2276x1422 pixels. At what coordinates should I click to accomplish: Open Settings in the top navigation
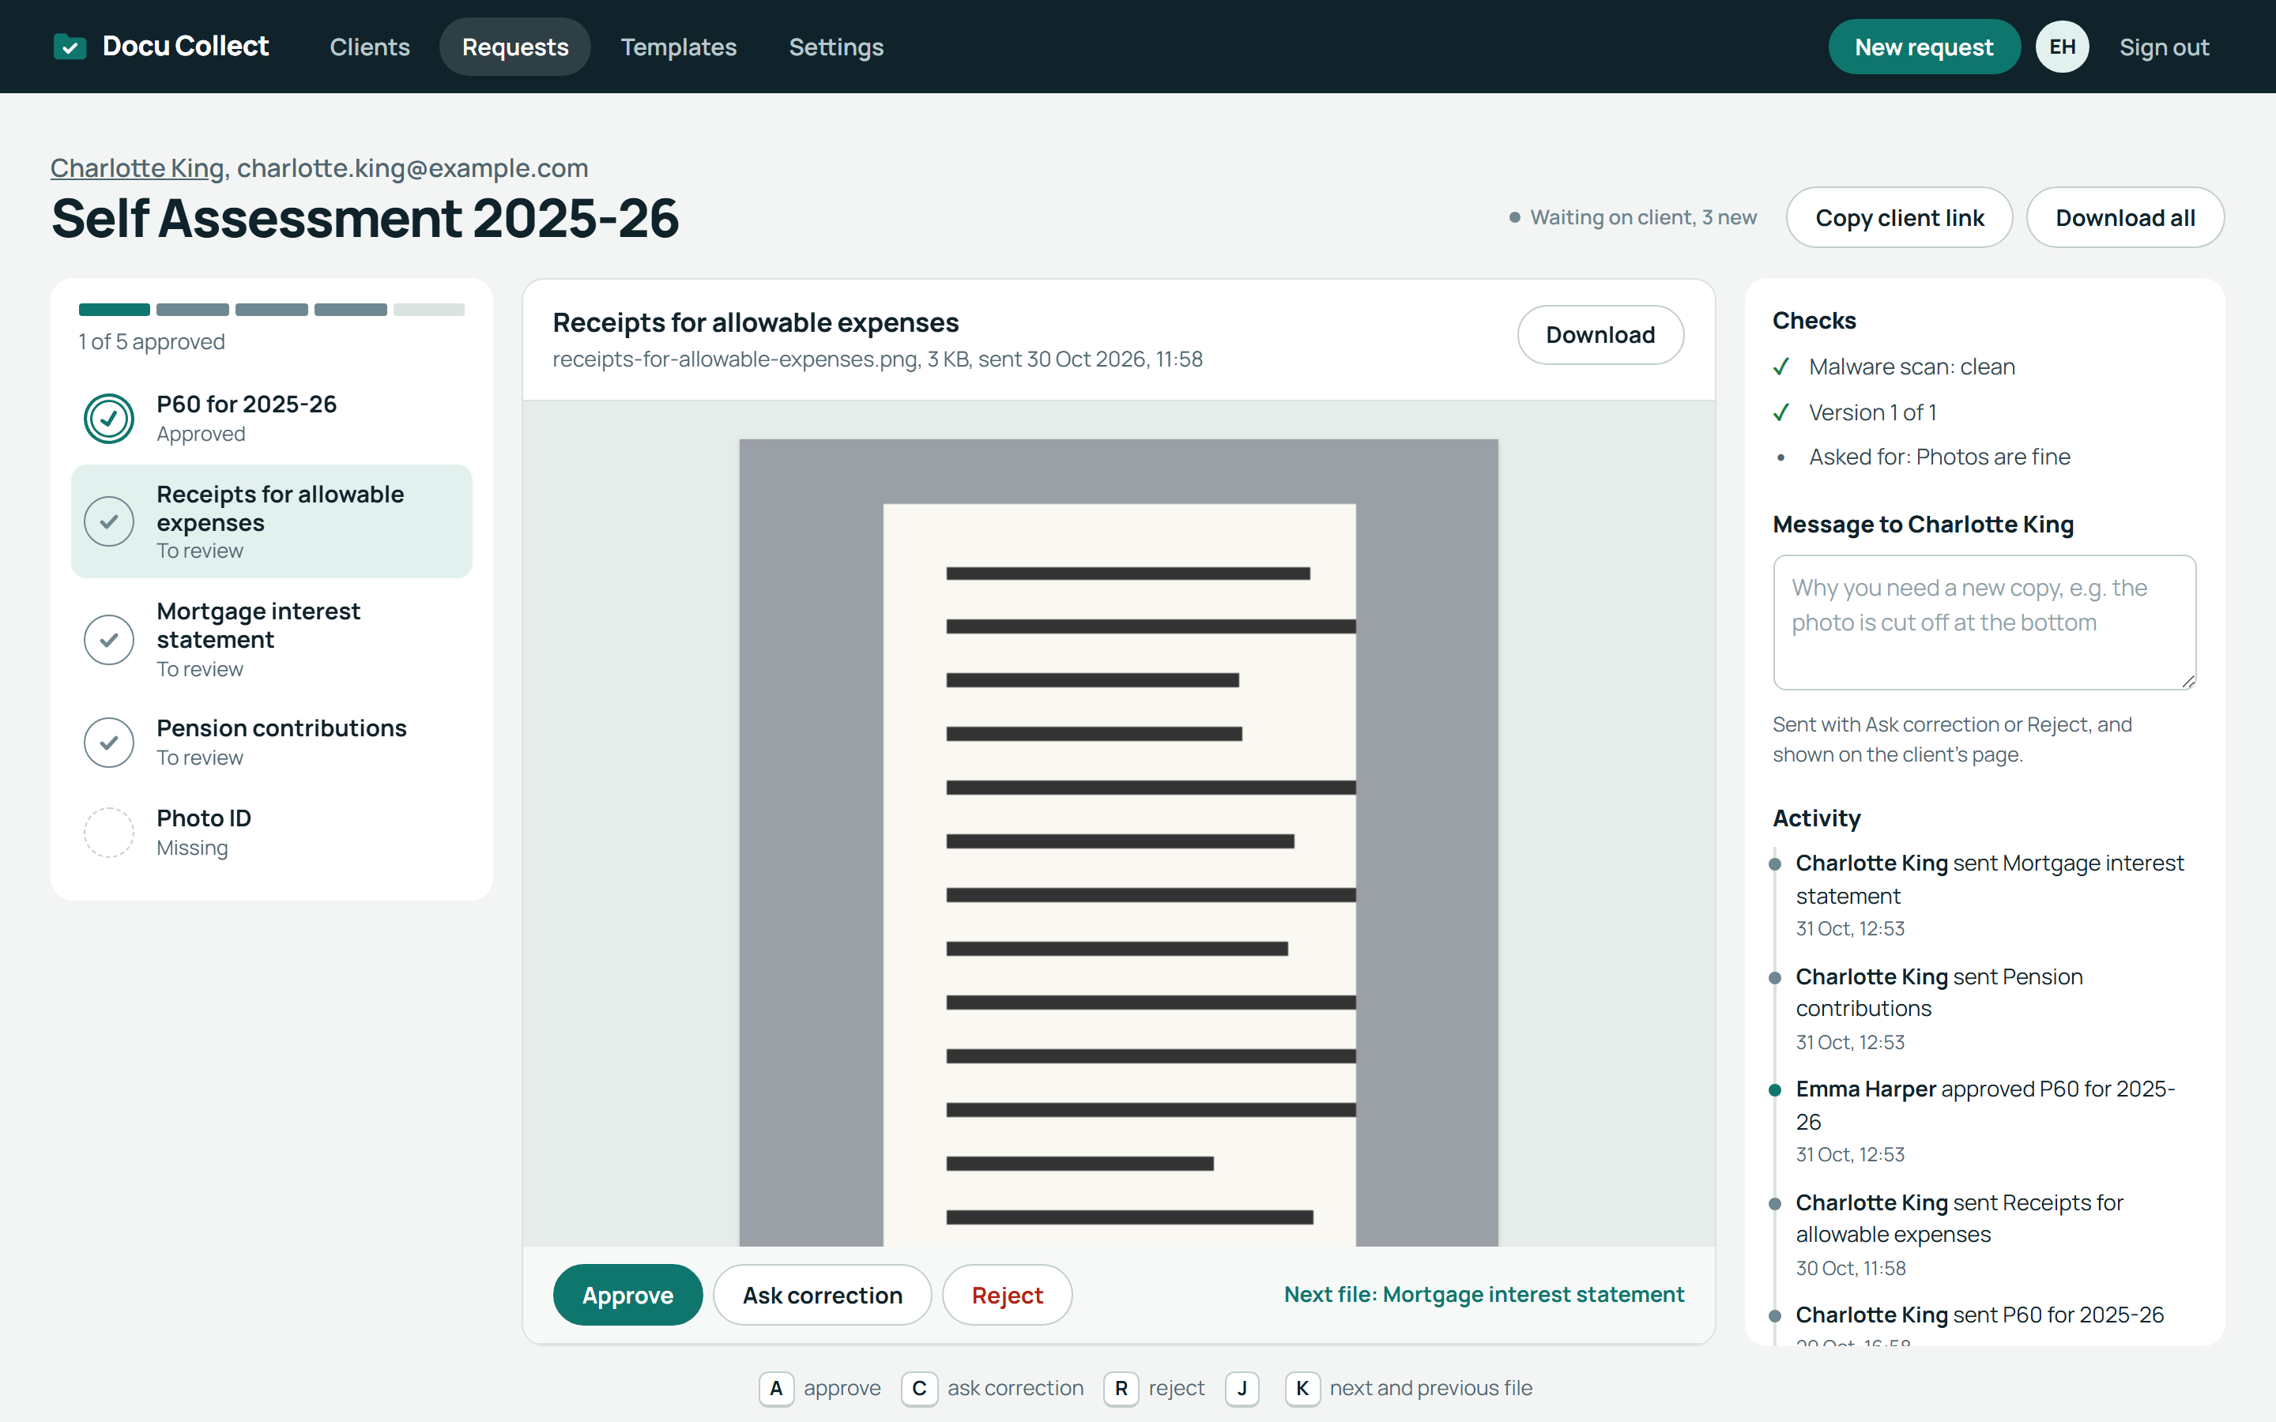[836, 47]
